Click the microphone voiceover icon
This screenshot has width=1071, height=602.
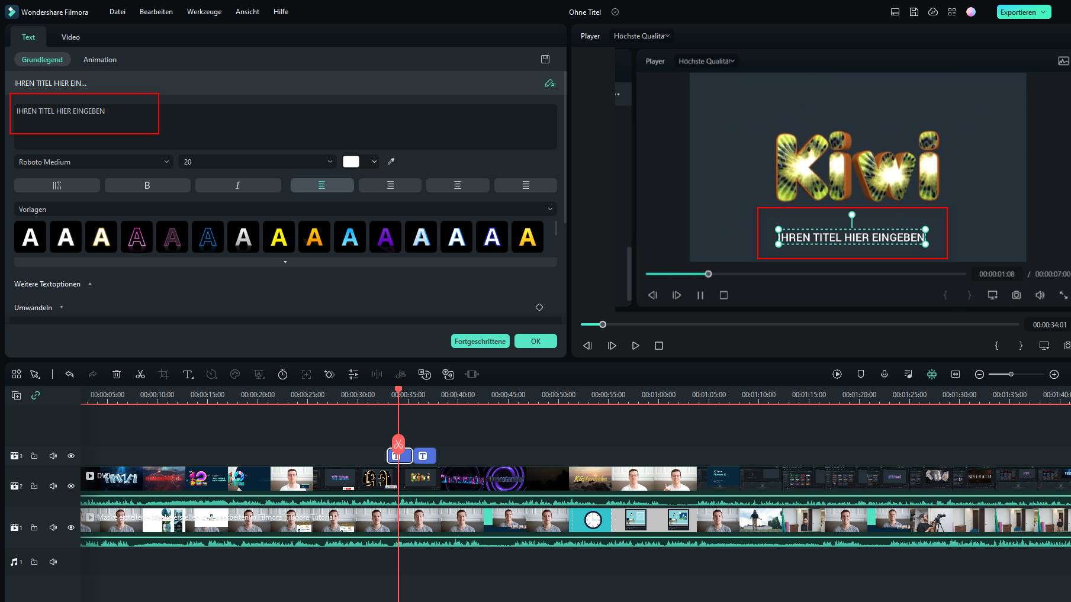pos(885,374)
